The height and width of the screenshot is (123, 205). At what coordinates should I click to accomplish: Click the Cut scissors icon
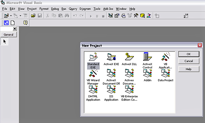[x=48, y=16]
